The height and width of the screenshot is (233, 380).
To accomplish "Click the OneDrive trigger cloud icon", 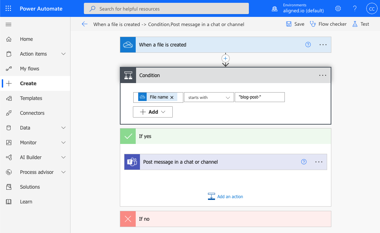I will click(x=128, y=45).
